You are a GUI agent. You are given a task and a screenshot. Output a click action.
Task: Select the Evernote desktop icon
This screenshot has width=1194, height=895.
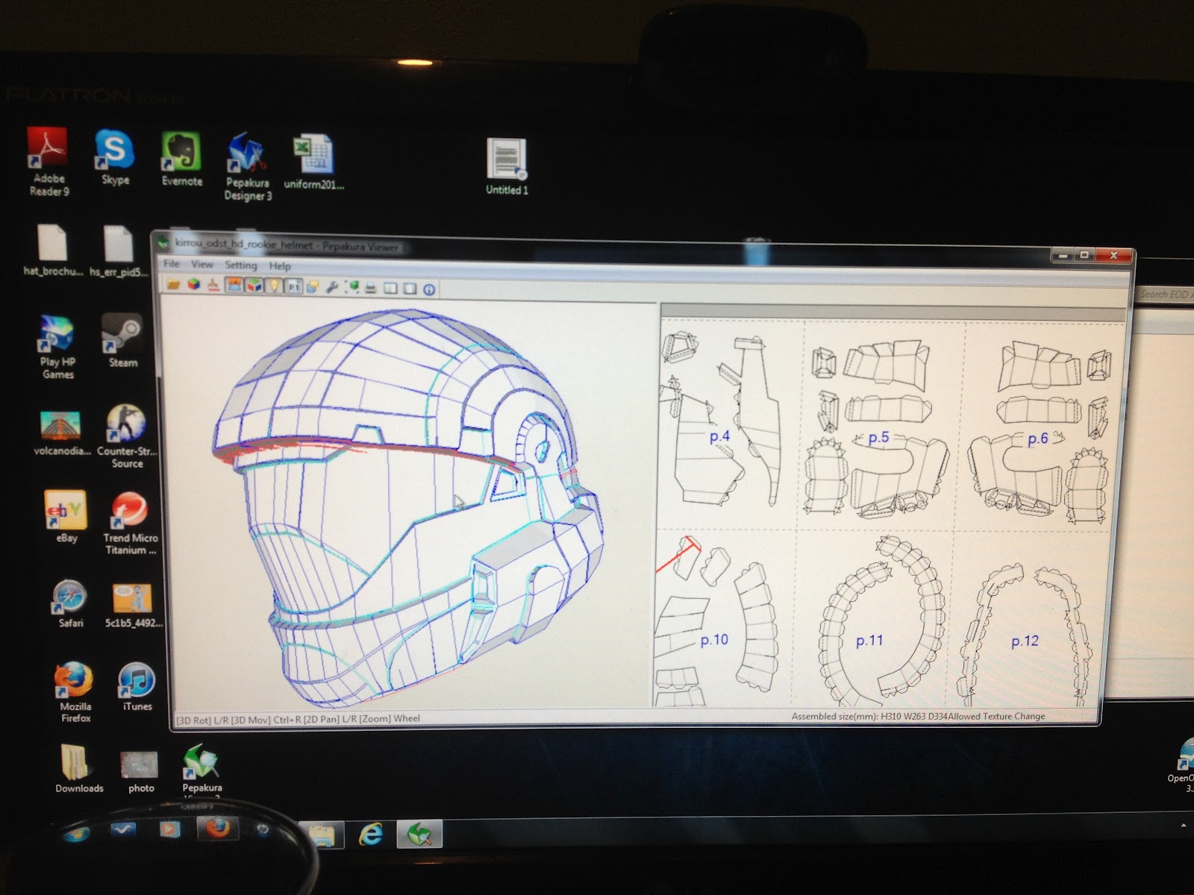pos(181,160)
